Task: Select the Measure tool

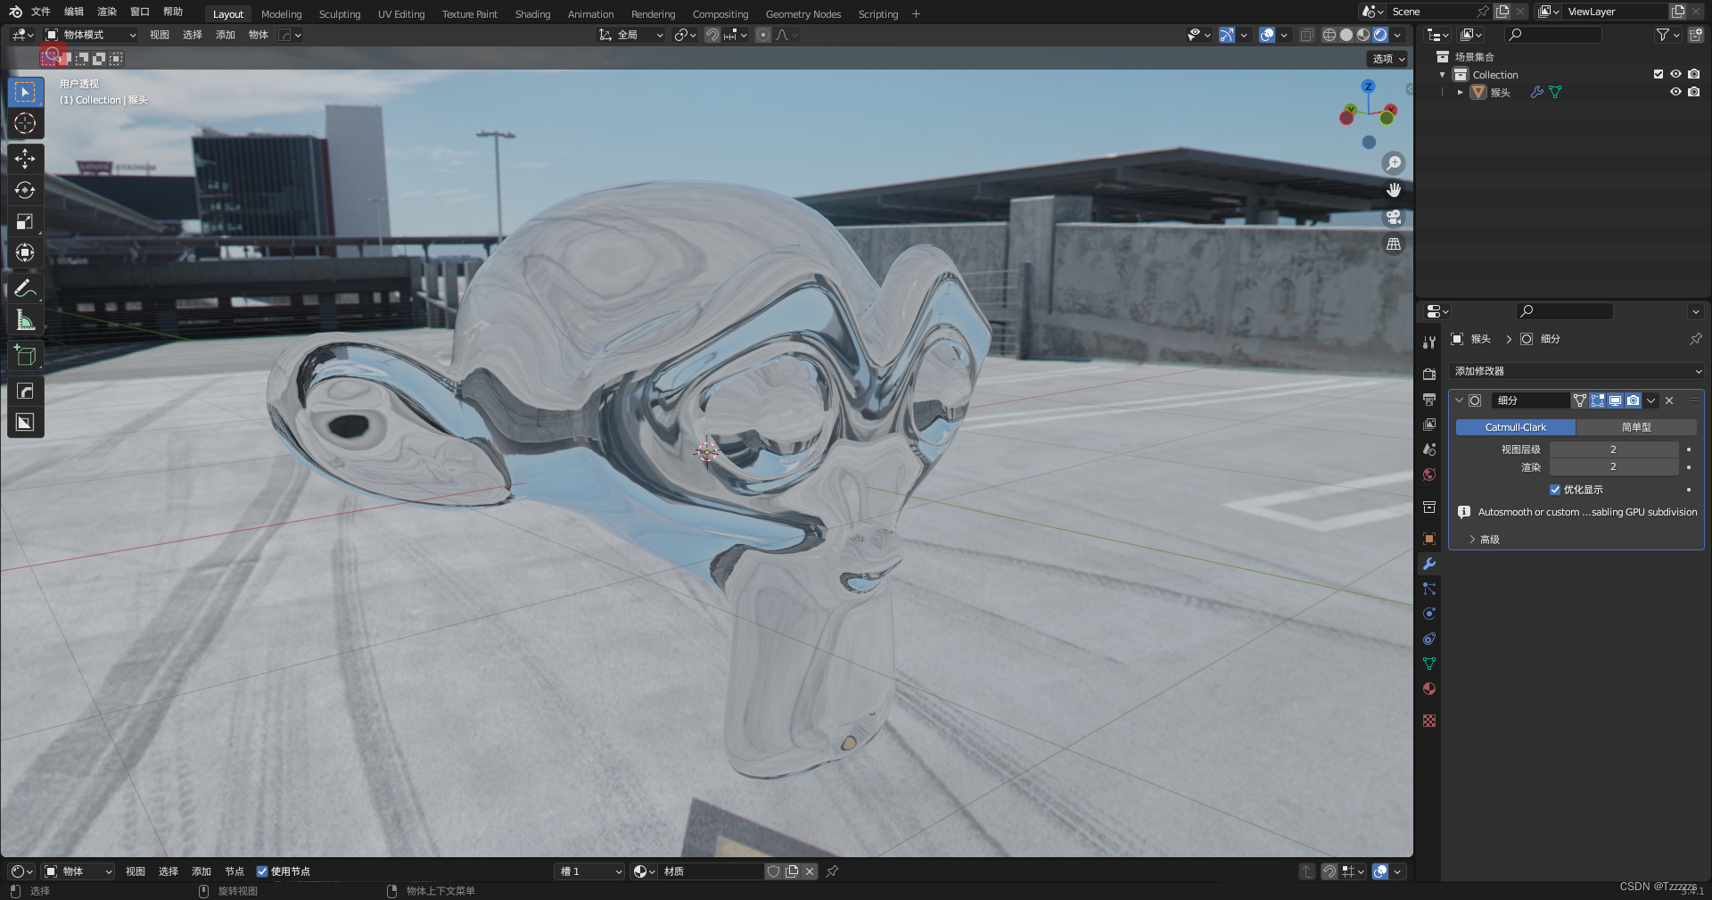Action: (x=24, y=318)
